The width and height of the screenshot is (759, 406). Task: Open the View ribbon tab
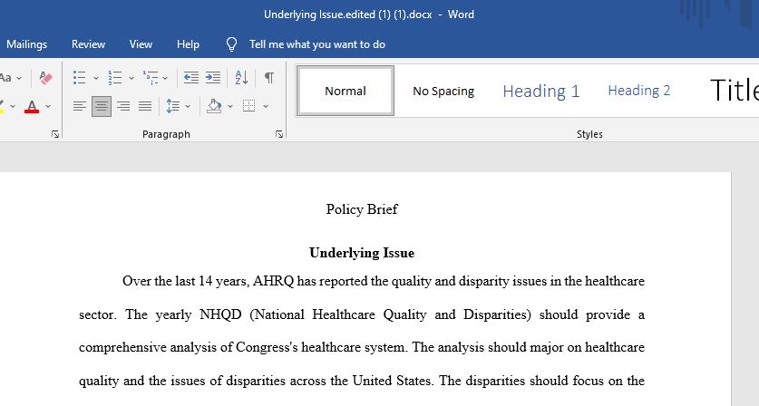pos(141,44)
